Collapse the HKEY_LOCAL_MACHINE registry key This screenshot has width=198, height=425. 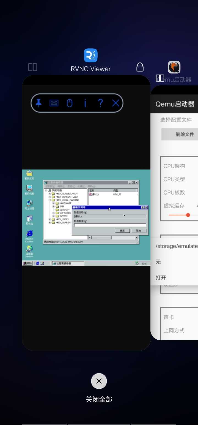(x=50, y=200)
